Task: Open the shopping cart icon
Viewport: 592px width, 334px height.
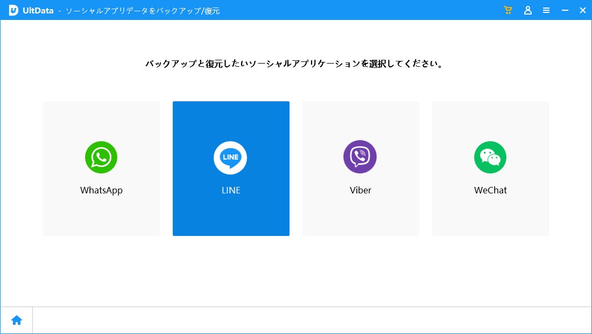Action: point(508,10)
